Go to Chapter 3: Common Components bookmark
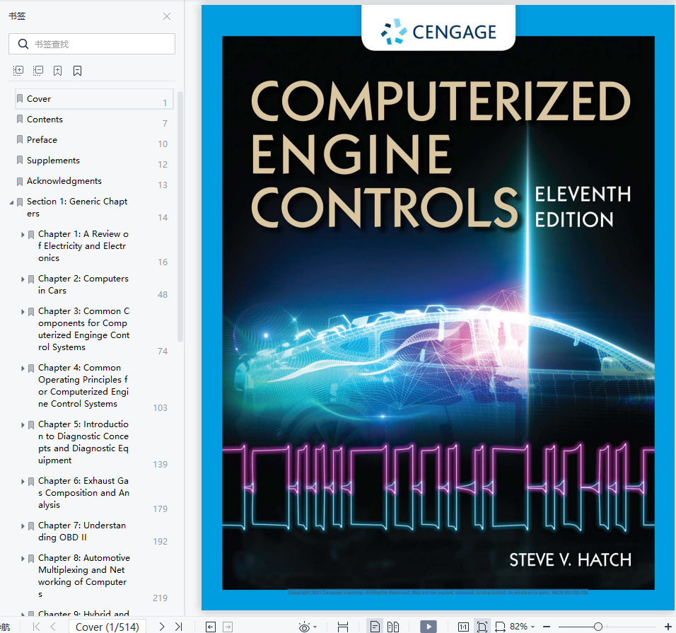 [x=83, y=329]
